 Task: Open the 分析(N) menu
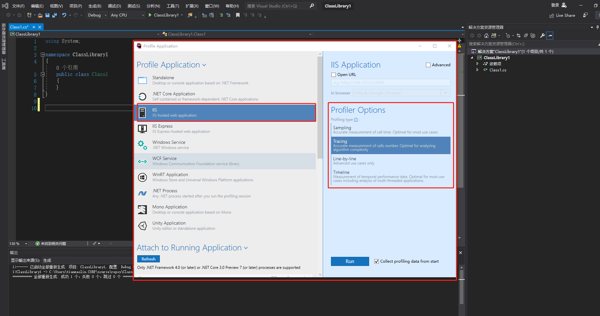tap(153, 6)
